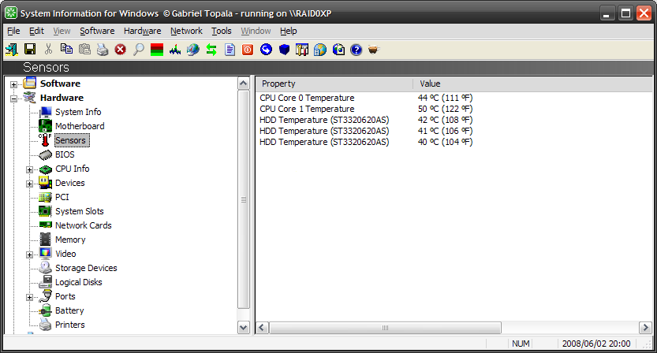Click the scissors cut icon
The width and height of the screenshot is (657, 353).
coord(48,50)
